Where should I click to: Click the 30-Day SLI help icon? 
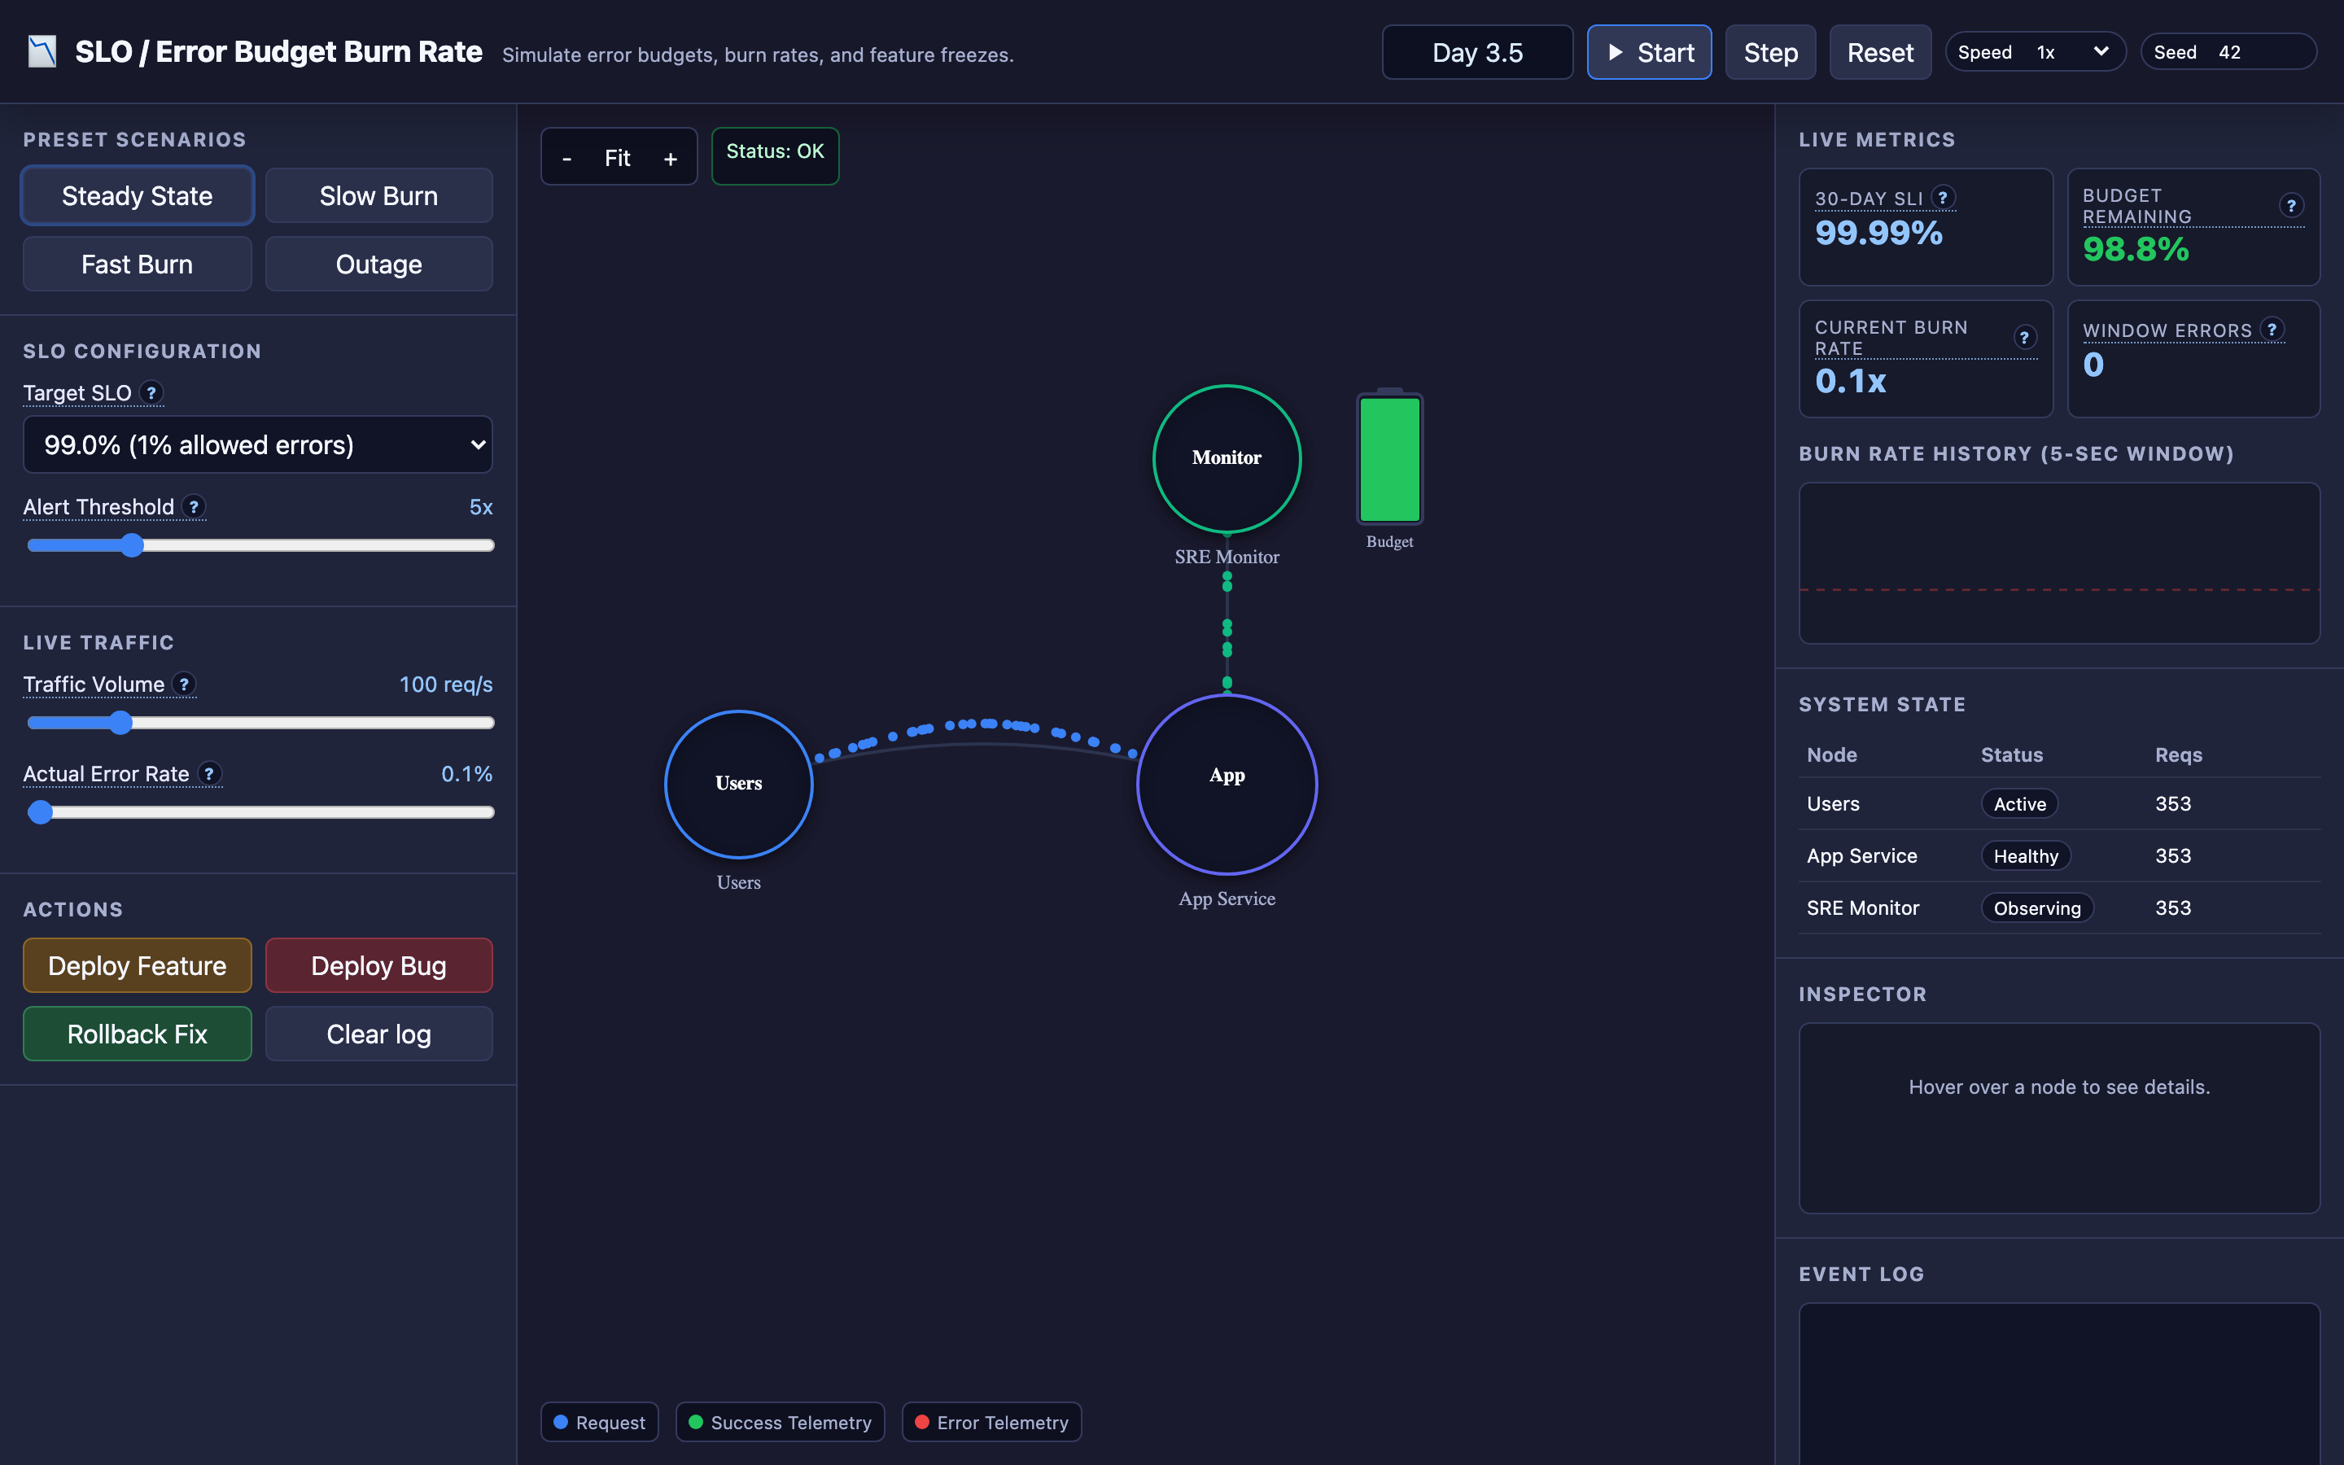[x=1942, y=198]
